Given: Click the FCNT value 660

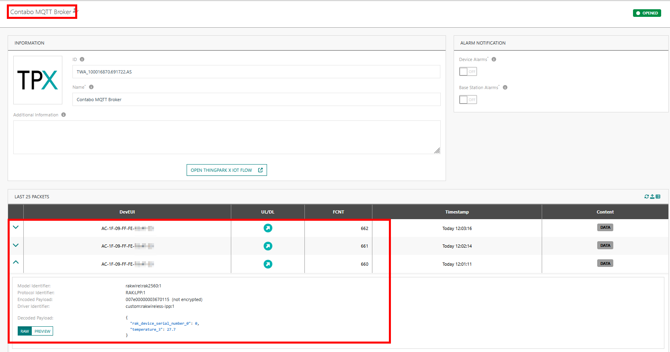Looking at the screenshot, I should pos(364,264).
